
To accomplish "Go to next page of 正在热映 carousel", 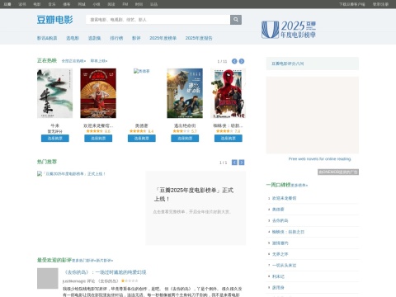I will click(242, 61).
